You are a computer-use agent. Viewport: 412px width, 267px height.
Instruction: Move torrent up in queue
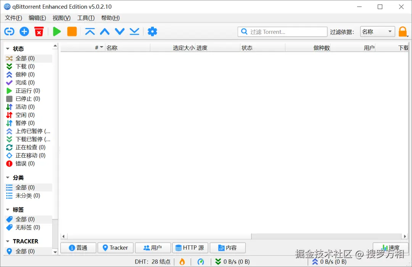click(105, 32)
